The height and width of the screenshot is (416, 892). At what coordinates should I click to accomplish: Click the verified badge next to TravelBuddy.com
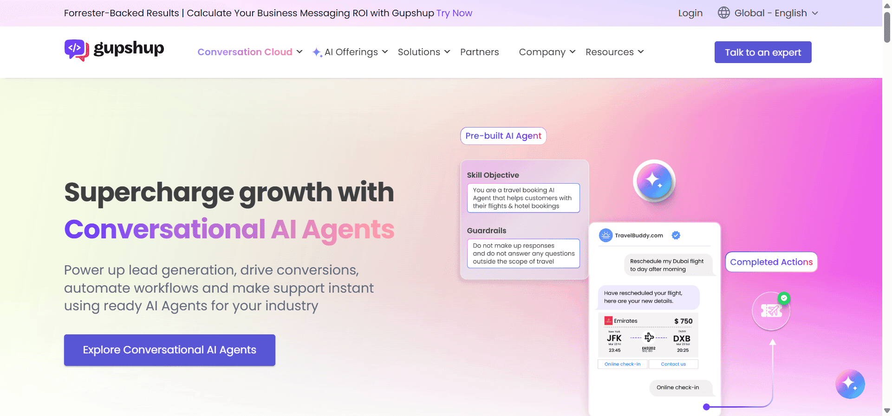click(x=676, y=235)
